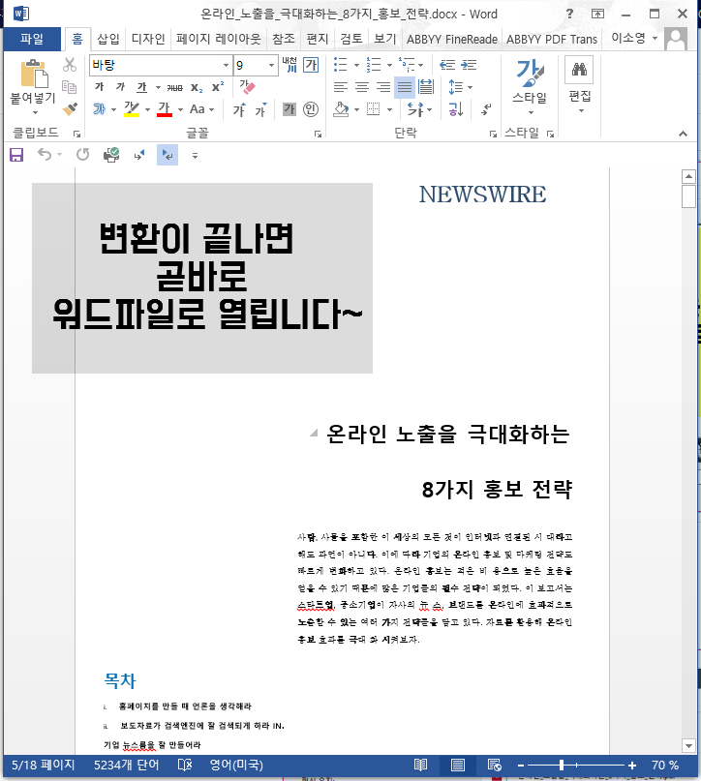Toggle show/hide editing marks
Viewport: 701px width, 781px height.
[487, 109]
